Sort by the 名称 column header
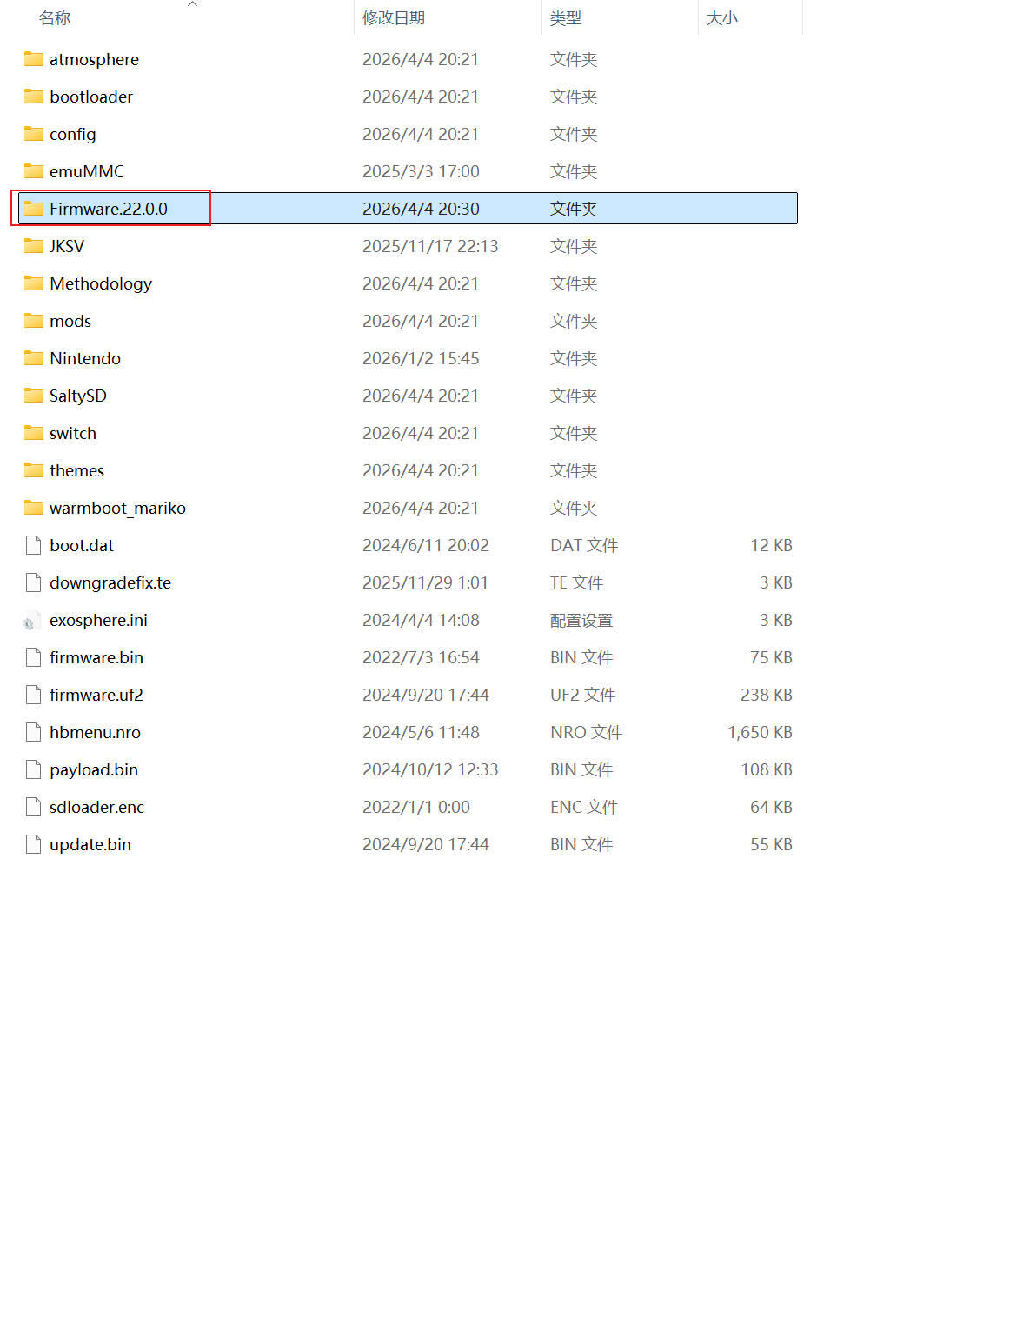The image size is (1023, 1318). (x=55, y=18)
